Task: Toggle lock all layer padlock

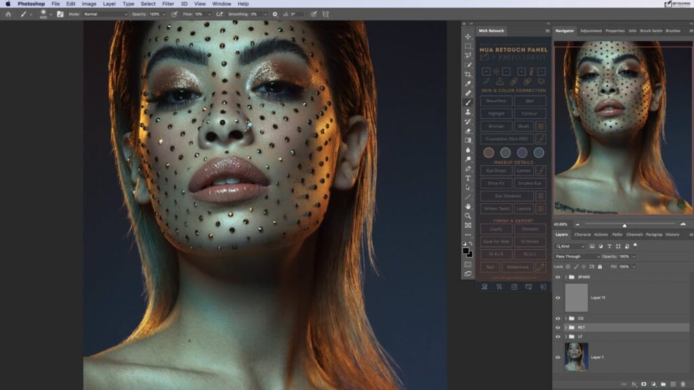Action: 600,267
